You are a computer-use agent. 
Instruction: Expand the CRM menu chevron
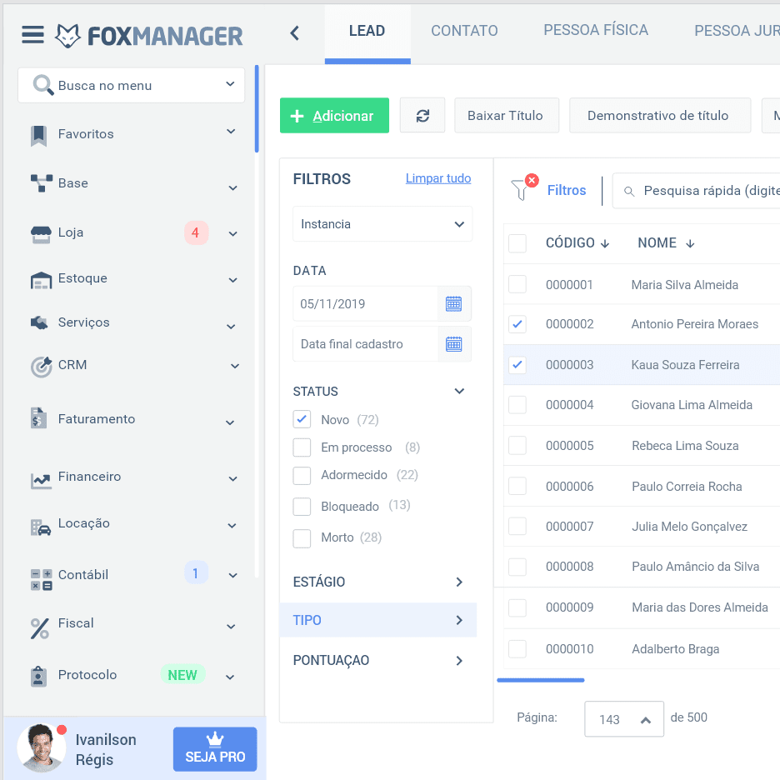coord(235,366)
